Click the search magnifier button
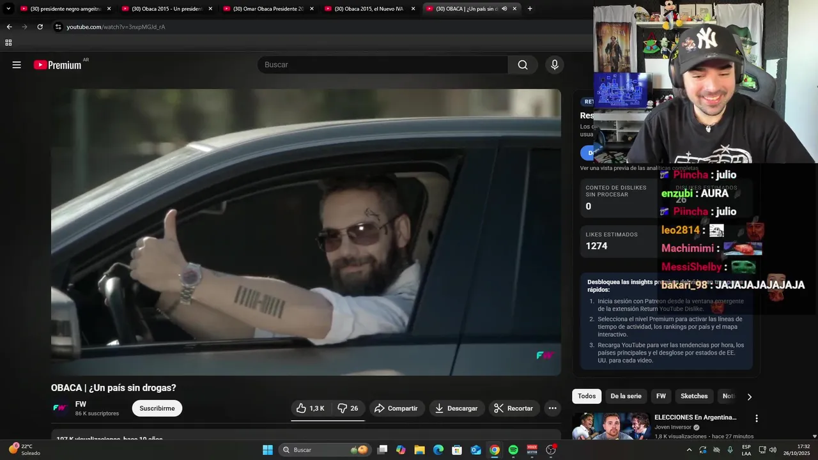The width and height of the screenshot is (818, 460). coord(523,65)
